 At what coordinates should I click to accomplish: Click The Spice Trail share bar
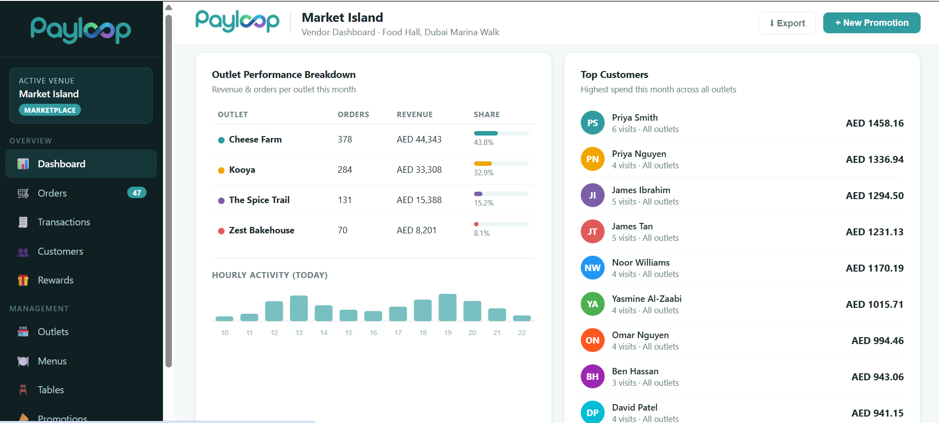(x=501, y=194)
